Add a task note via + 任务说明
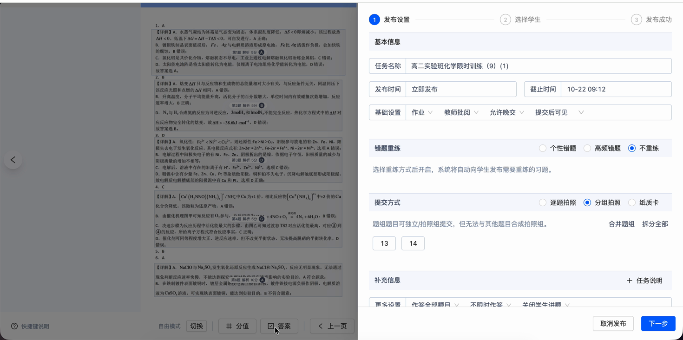 [x=644, y=281]
